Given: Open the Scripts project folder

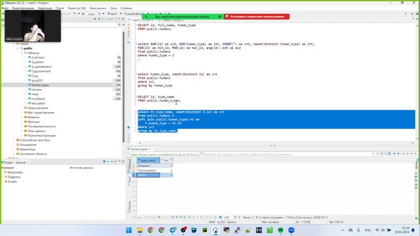Looking at the screenshot, I should pos(12,182).
